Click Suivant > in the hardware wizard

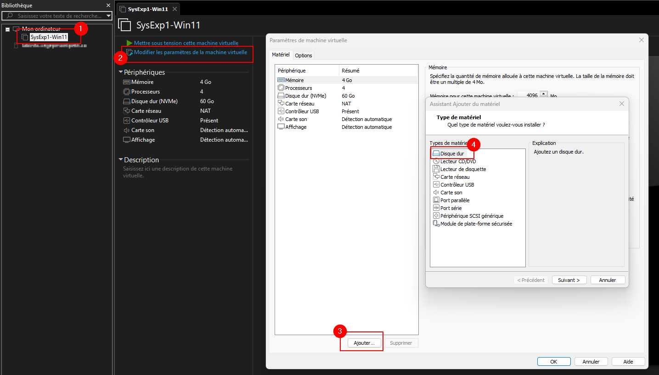(569, 280)
